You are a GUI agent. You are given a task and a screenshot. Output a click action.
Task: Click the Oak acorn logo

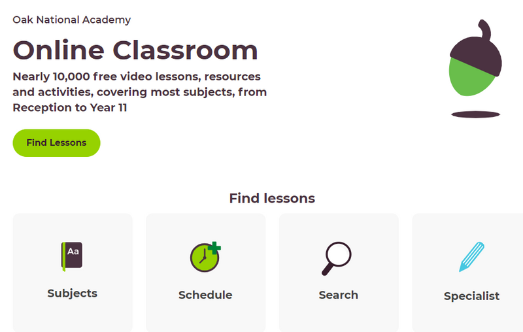(x=475, y=68)
